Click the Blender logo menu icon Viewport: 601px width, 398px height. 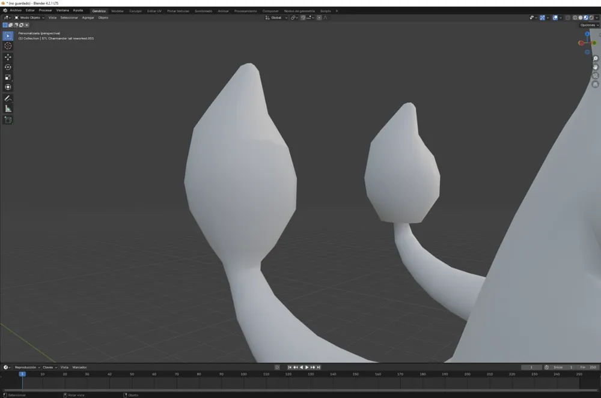pyautogui.click(x=5, y=11)
